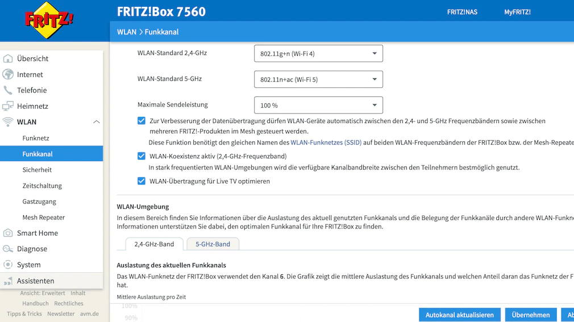This screenshot has height=322, width=574.
Task: Open FRITZ!NAS link in header
Action: click(462, 12)
